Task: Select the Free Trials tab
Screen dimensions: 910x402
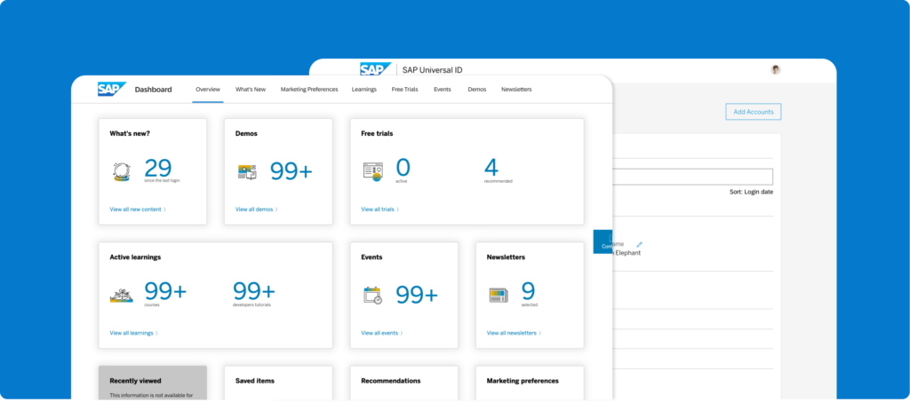Action: pos(404,90)
